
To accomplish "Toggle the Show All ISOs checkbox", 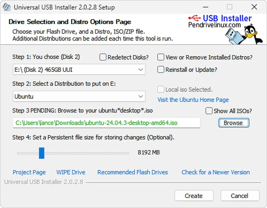I will [209, 111].
